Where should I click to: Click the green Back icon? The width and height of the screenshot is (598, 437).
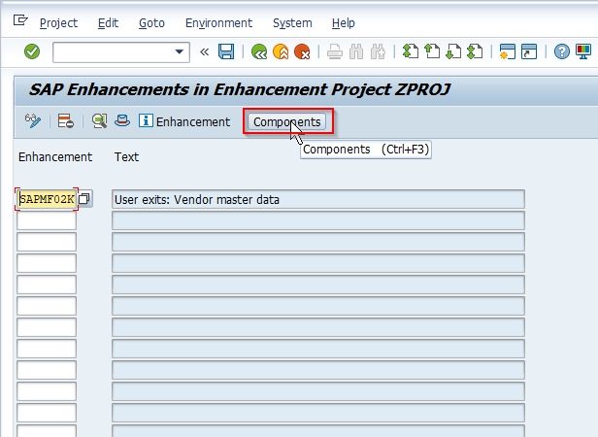[x=259, y=51]
